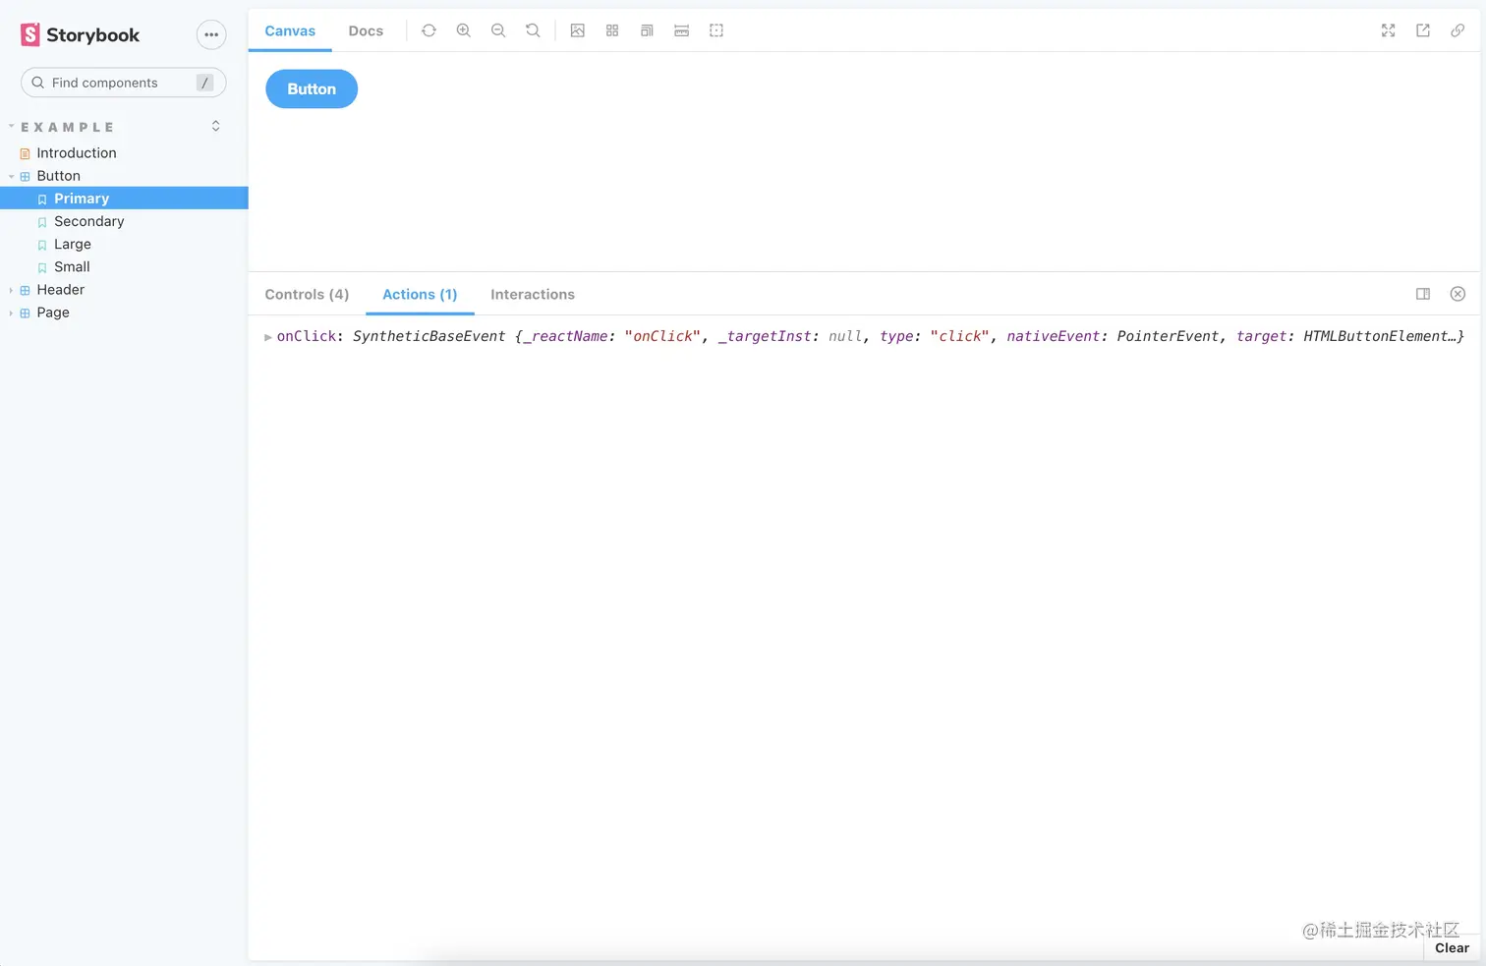Toggle the grid background
1486x966 pixels.
pos(612,30)
